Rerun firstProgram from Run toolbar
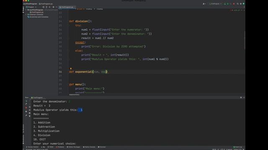268x150 pixels. coord(26,101)
